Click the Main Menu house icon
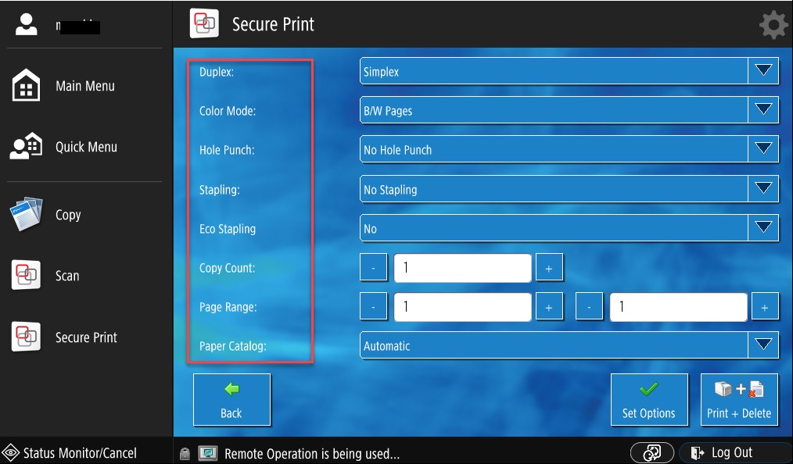The height and width of the screenshot is (464, 793). 26,86
